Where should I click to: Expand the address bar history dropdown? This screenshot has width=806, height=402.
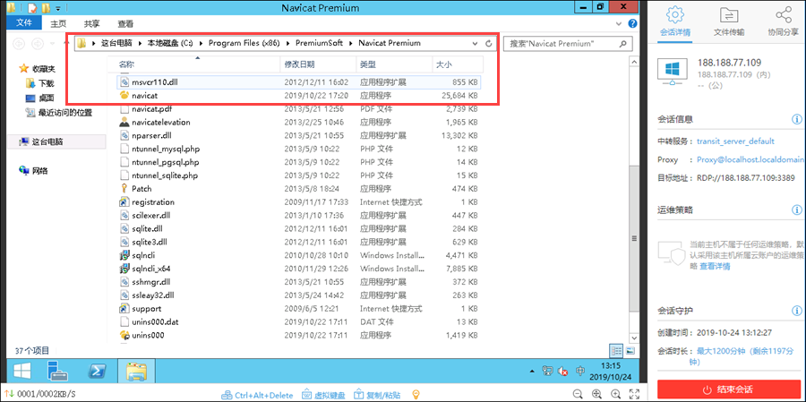(475, 43)
